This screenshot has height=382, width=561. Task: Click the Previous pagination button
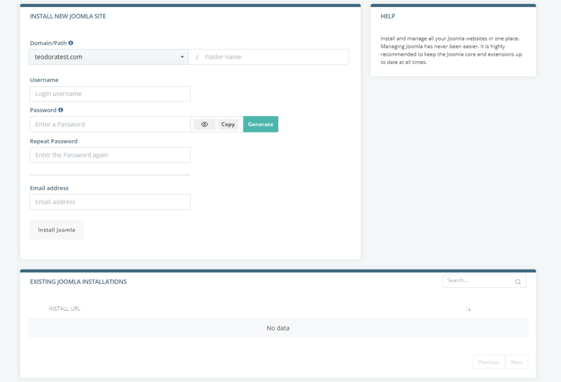(488, 362)
